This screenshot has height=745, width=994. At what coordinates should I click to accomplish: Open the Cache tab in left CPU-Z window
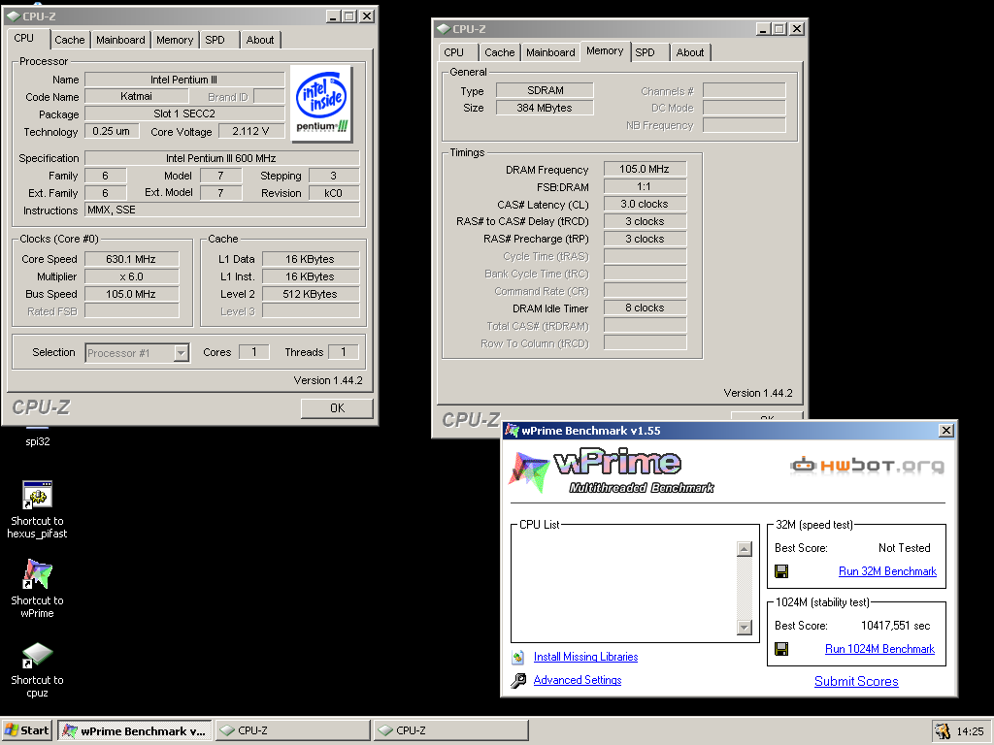[70, 40]
